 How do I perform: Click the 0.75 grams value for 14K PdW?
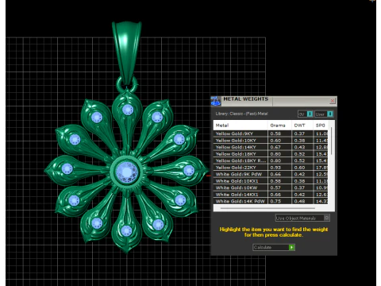[x=275, y=201]
